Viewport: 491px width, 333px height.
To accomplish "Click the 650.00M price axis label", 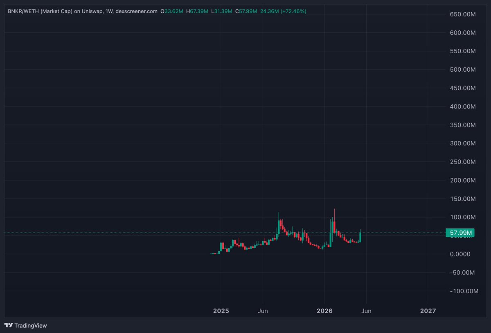I will [462, 14].
